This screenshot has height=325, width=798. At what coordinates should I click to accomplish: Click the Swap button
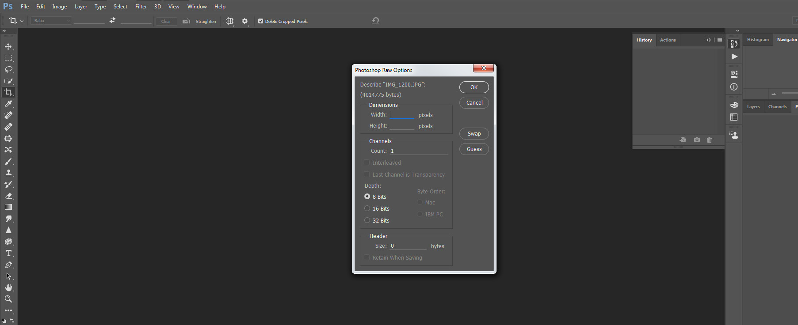point(474,133)
